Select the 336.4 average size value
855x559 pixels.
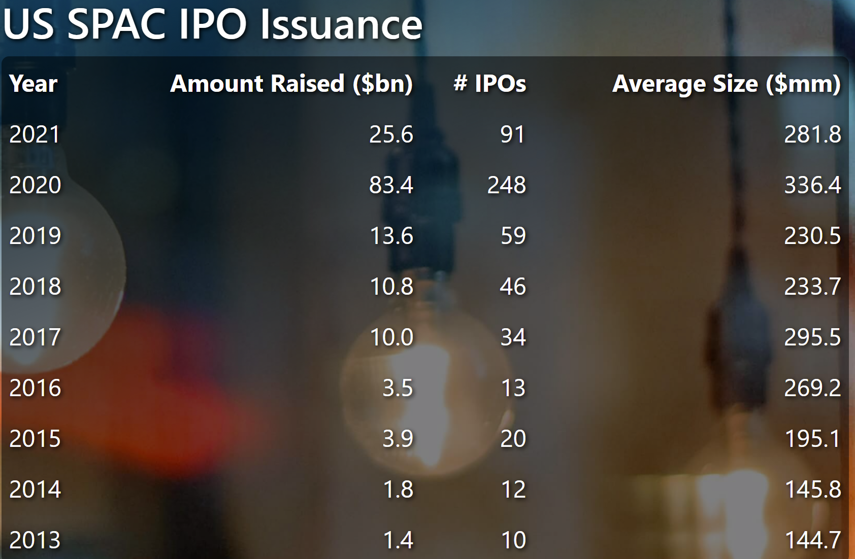pos(812,185)
